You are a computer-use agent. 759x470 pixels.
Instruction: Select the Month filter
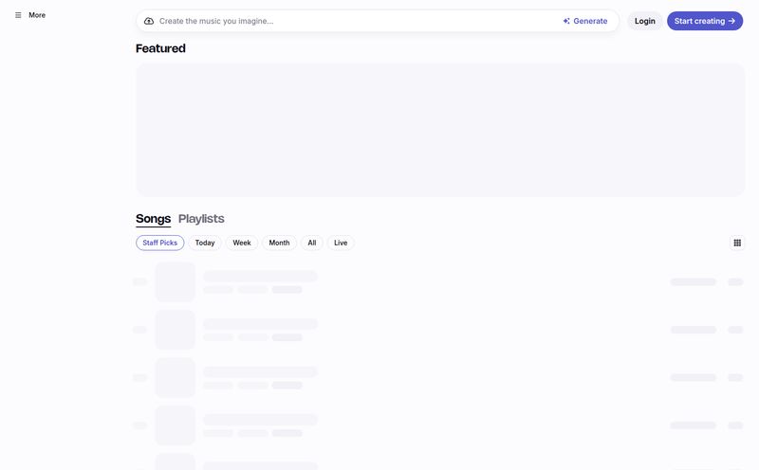(x=279, y=243)
